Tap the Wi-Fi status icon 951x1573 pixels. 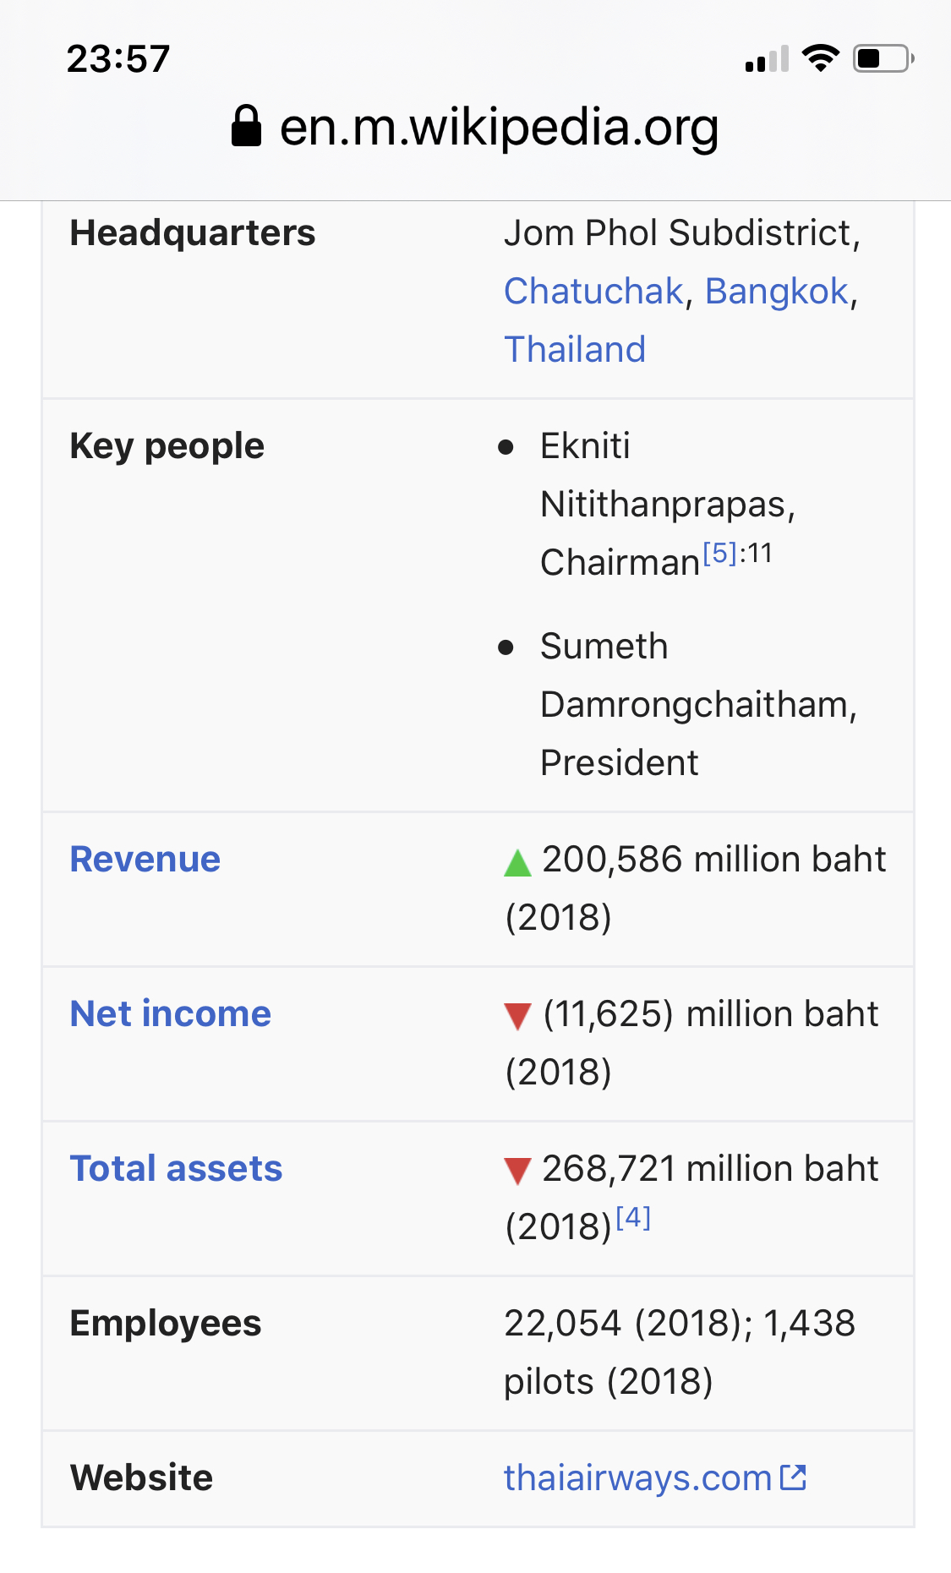tap(820, 58)
